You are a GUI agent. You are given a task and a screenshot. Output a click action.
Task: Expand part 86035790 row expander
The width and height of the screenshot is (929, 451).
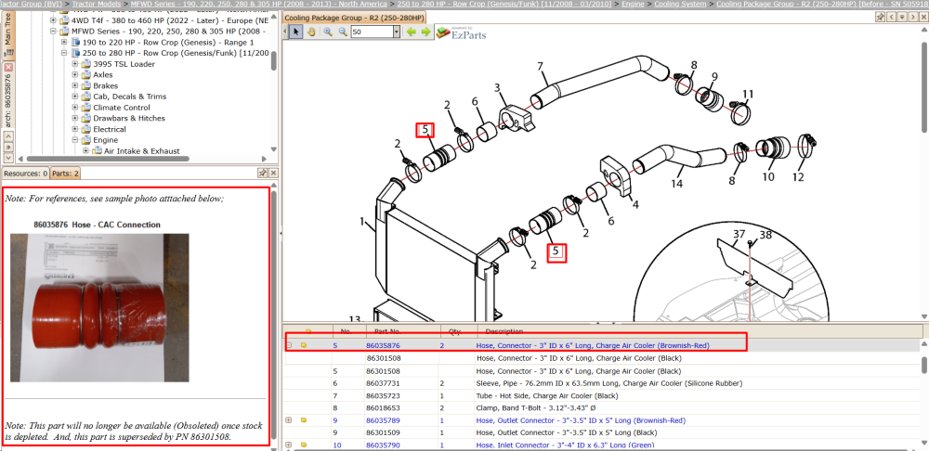289,445
